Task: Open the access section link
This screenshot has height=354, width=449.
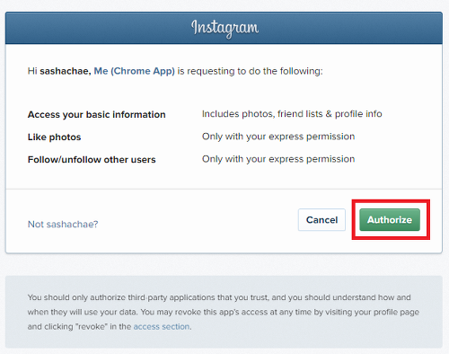Action: pyautogui.click(x=162, y=326)
